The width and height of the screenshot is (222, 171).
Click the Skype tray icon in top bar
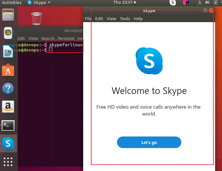click(173, 3)
